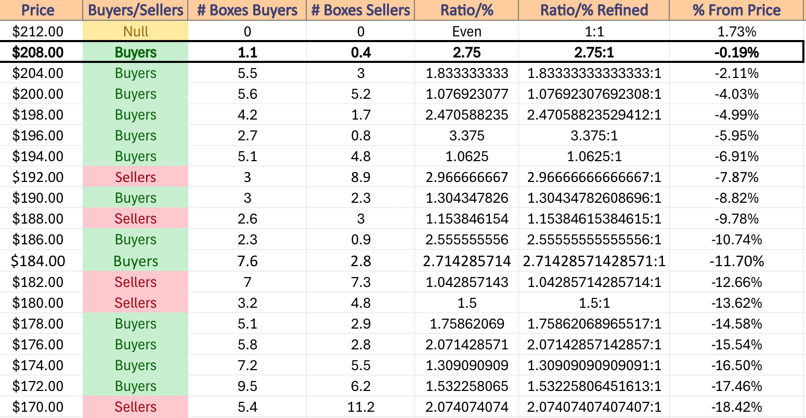Select the 7.6 boxes buyers cell

(x=247, y=260)
